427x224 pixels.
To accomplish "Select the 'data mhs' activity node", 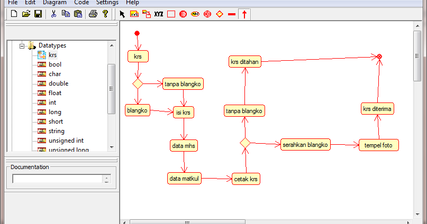I will 184,146.
